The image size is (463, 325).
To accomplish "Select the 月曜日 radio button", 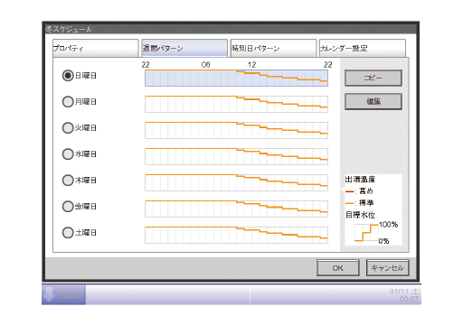I will click(68, 102).
